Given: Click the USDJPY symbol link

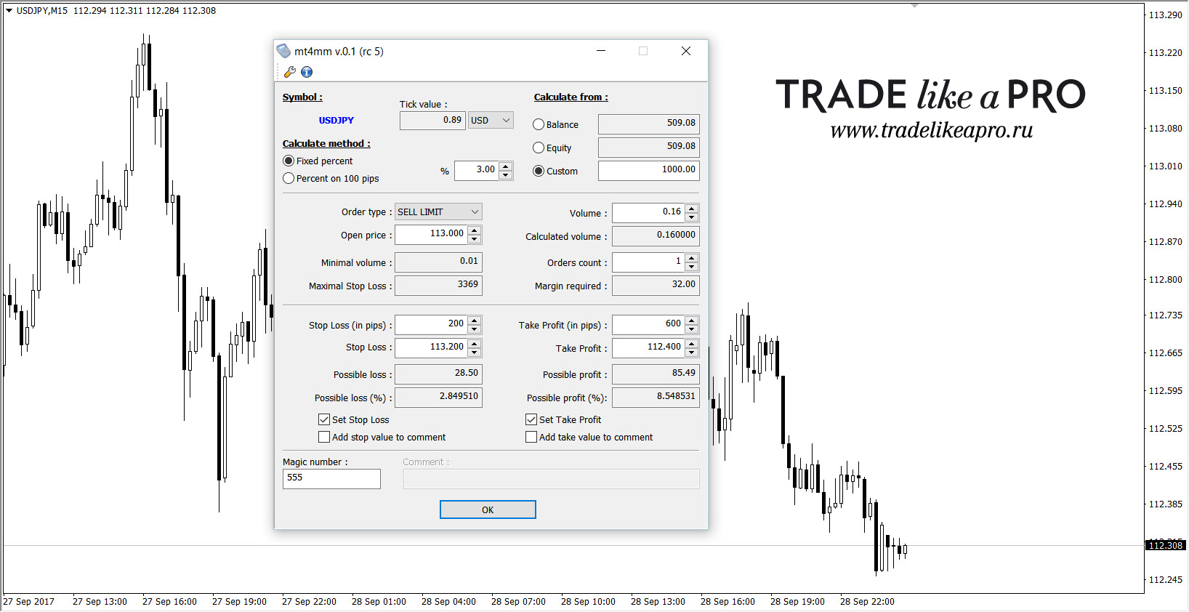Looking at the screenshot, I should click(336, 121).
